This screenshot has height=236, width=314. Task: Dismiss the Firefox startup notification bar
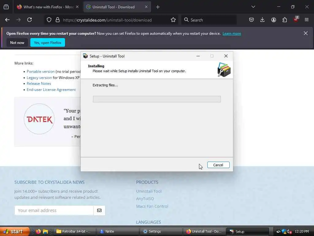(x=306, y=33)
